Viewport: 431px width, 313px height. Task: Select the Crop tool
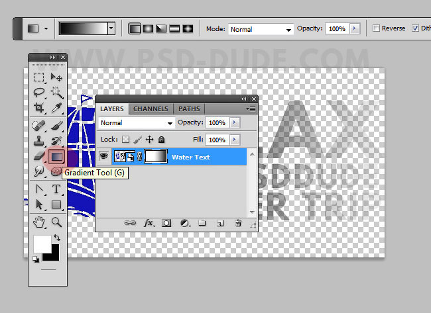pyautogui.click(x=40, y=107)
